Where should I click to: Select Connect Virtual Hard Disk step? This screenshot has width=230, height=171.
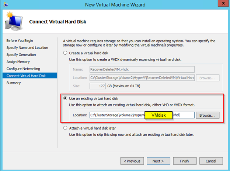(26, 76)
